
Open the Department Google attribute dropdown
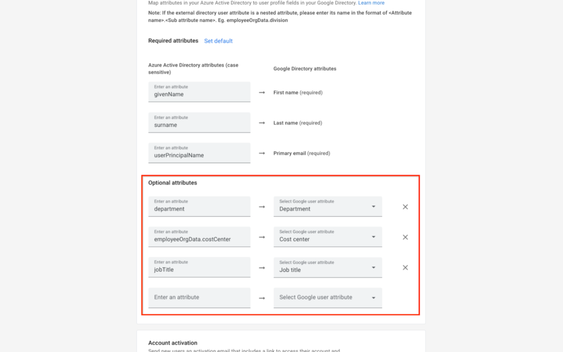[327, 206]
